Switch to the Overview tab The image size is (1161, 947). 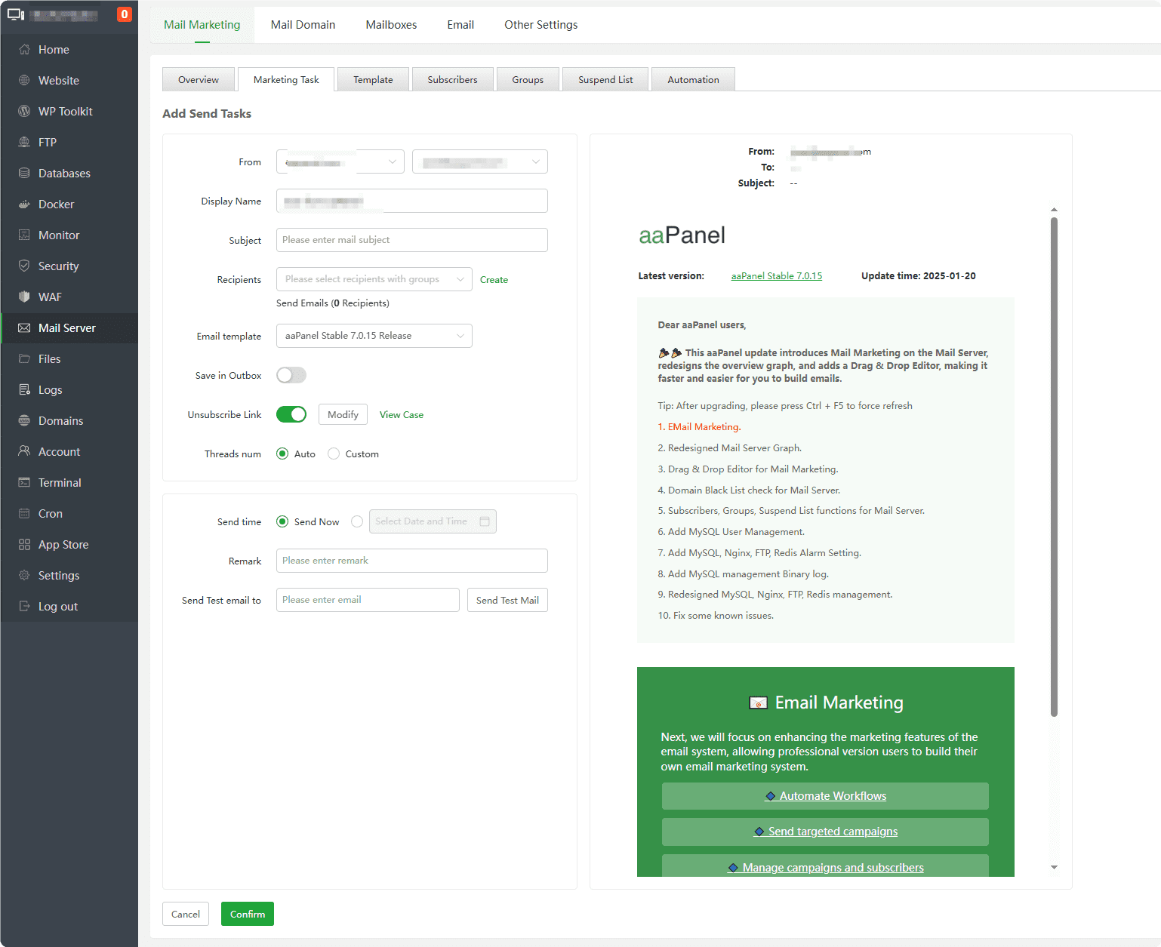point(199,79)
